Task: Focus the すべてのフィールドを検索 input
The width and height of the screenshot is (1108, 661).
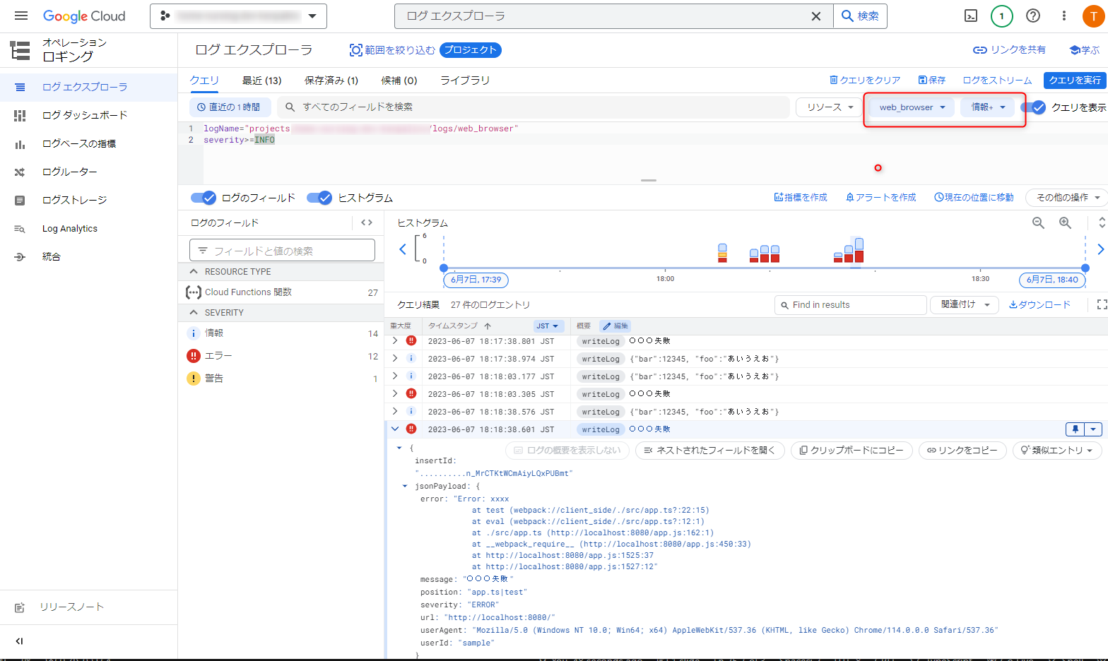Action: [534, 107]
